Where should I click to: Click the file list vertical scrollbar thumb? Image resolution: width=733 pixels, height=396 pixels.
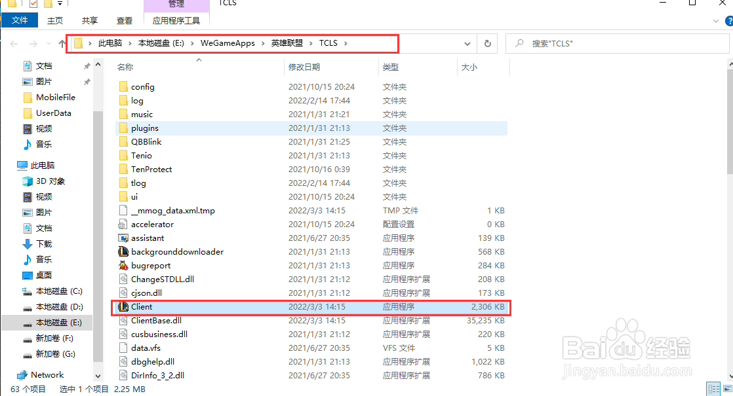tap(730, 122)
